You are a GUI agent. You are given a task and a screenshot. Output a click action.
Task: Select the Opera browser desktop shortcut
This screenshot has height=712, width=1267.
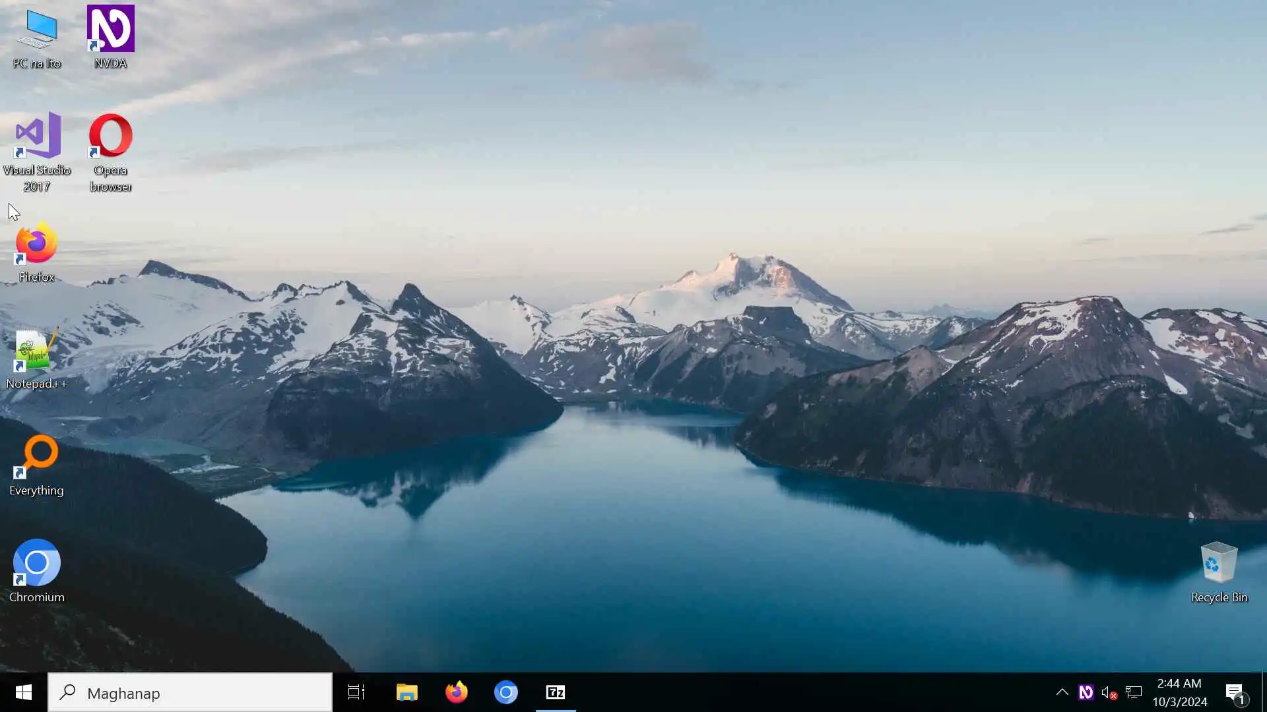tap(110, 150)
